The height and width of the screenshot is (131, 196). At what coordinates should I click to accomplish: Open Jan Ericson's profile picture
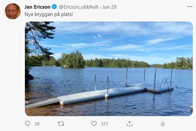[13, 11]
